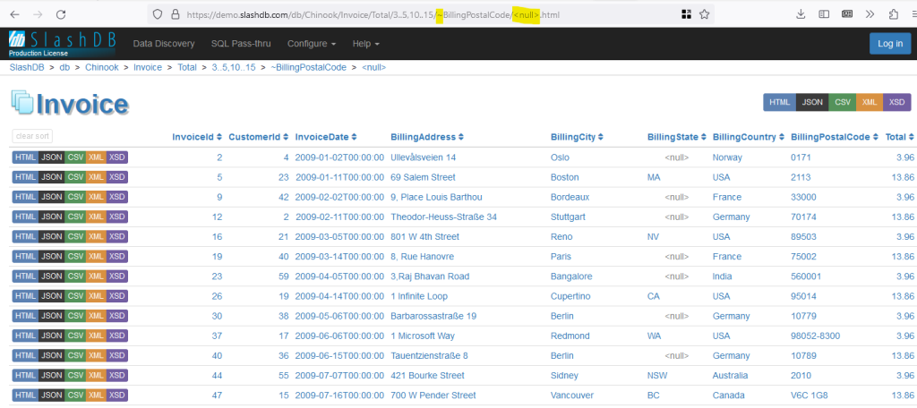Click address '1 Infinite Loop'

(x=419, y=296)
